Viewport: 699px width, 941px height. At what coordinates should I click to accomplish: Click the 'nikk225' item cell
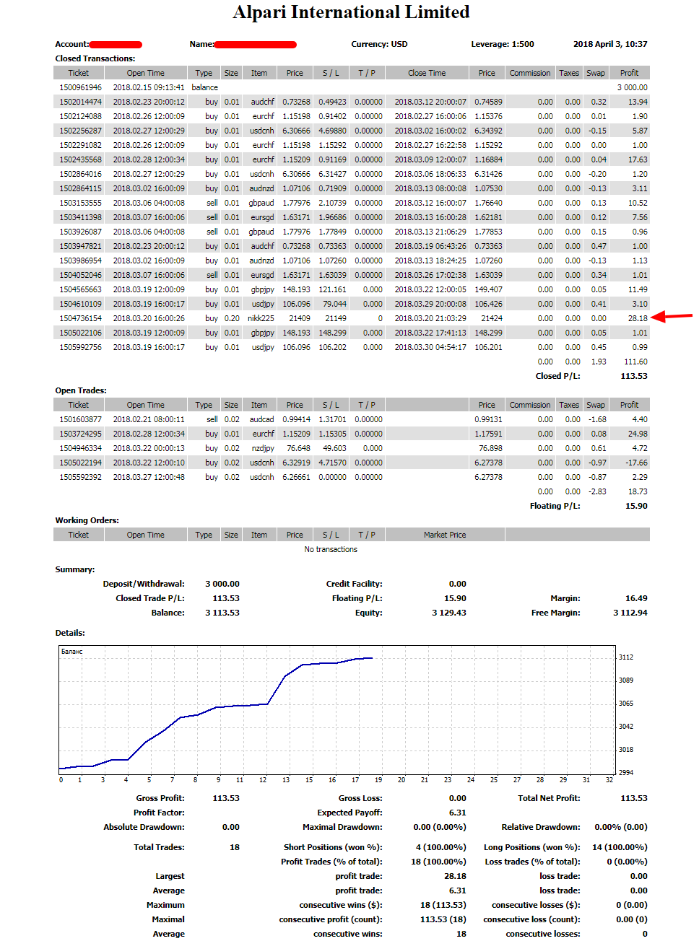(261, 318)
